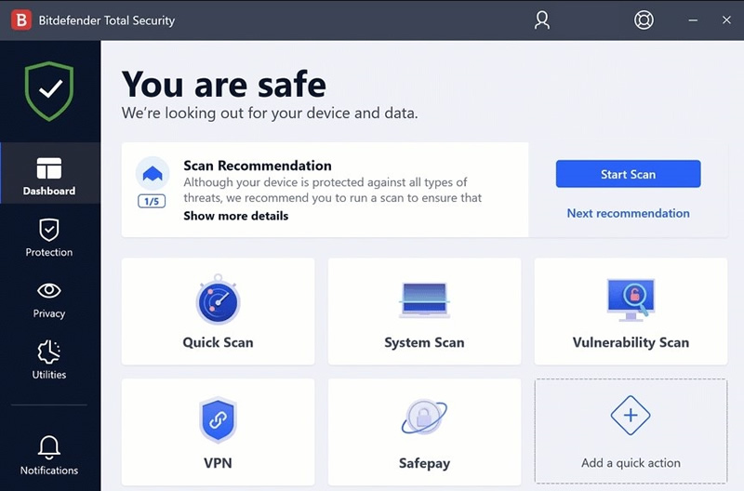
Task: Click the VPN shield link icon
Action: (218, 419)
